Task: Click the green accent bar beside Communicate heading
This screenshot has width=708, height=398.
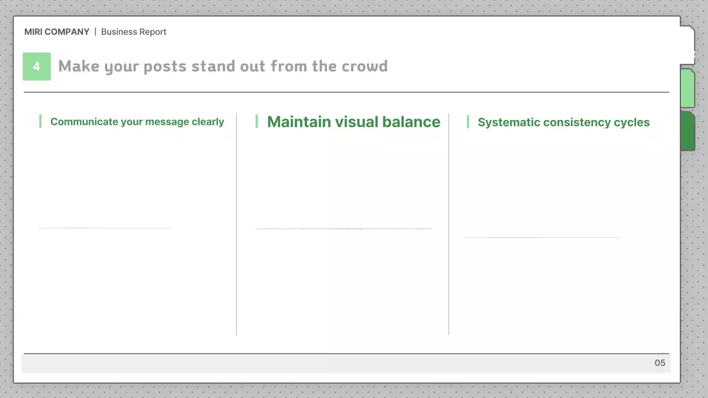Action: point(40,121)
